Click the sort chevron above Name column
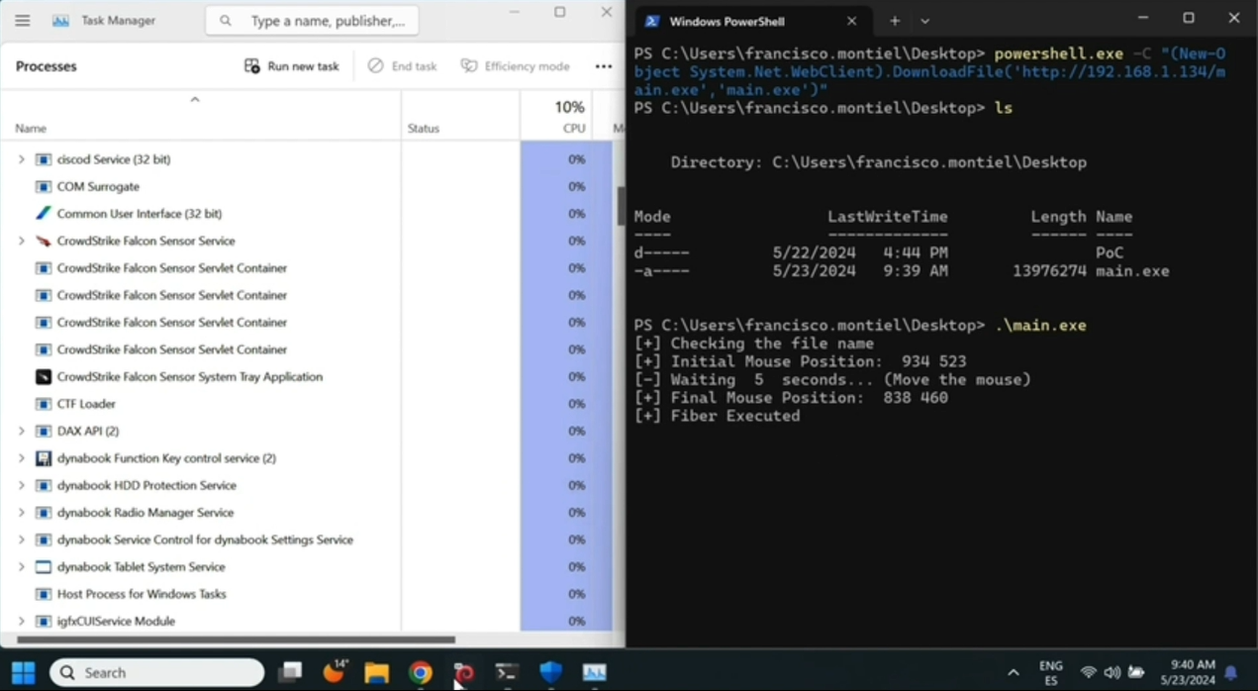This screenshot has width=1258, height=691. click(x=195, y=99)
